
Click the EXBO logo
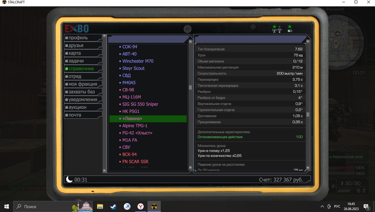[77, 29]
